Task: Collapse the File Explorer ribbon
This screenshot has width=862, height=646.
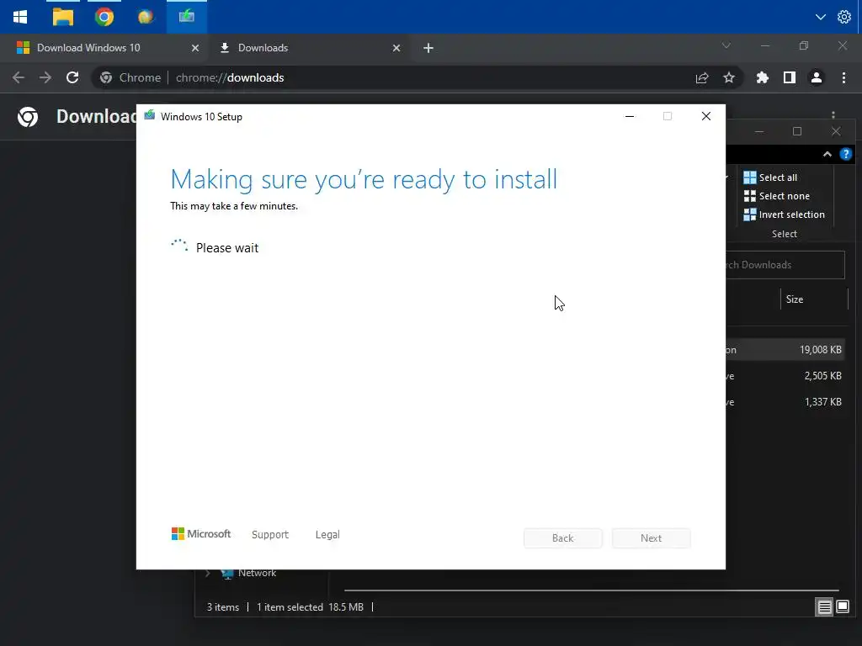Action: (827, 155)
